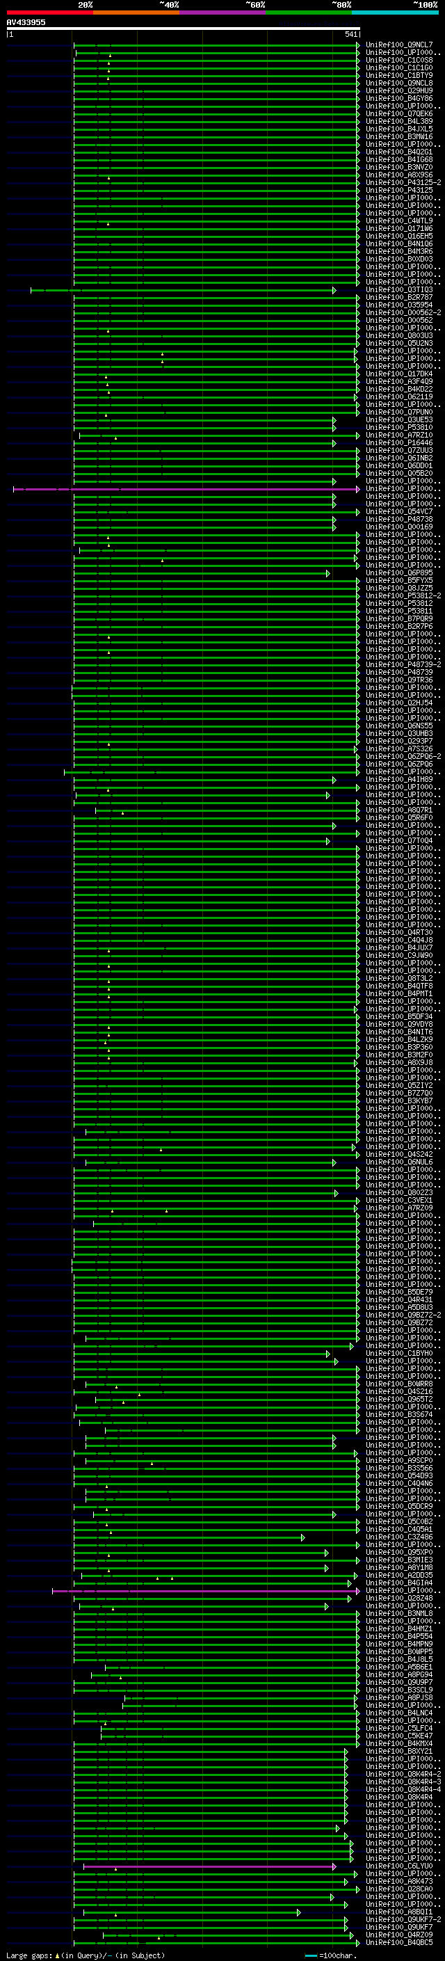Open the UniRef100_Q17DK4 hit
This screenshot has height=1961, width=445.
(398, 374)
